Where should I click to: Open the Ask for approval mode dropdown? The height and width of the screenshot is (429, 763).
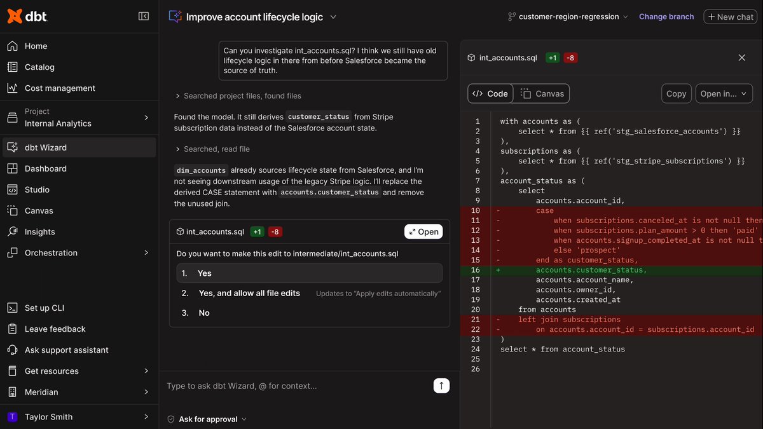(207, 419)
